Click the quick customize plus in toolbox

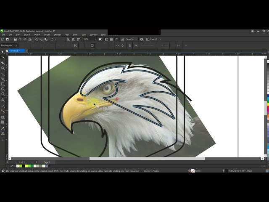pos(3,140)
